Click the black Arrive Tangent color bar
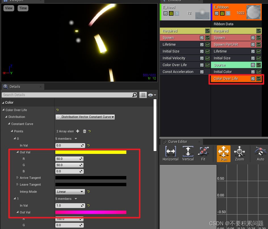268x229 pixels. coord(91,178)
